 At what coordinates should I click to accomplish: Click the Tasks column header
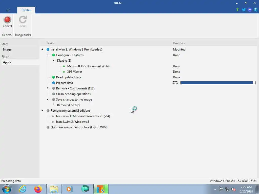tap(50, 43)
